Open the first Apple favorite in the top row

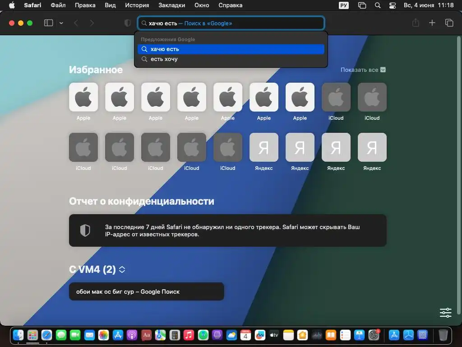point(83,97)
